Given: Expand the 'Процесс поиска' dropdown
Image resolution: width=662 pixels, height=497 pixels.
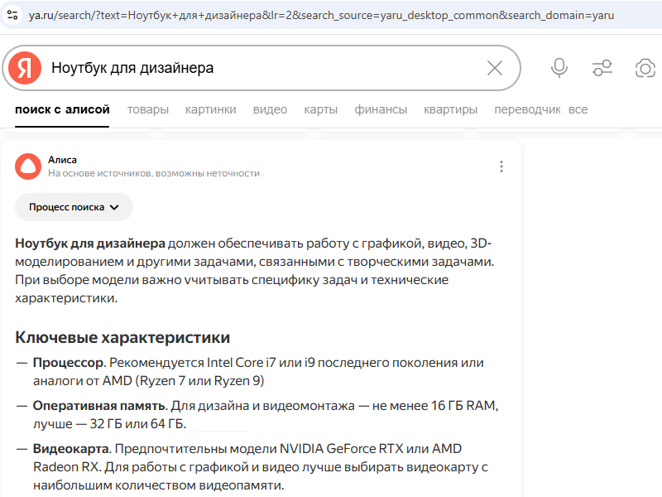Looking at the screenshot, I should point(74,207).
